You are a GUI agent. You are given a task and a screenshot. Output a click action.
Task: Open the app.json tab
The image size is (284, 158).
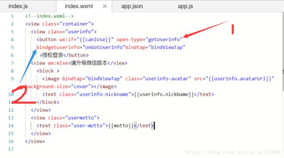pos(132,6)
